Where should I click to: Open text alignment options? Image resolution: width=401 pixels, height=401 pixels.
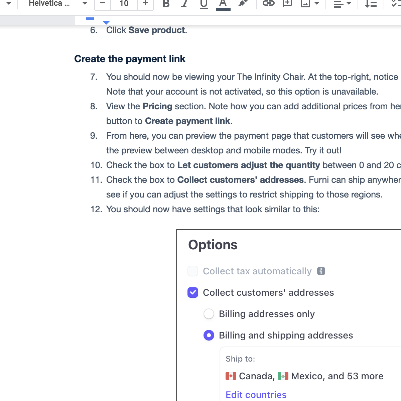(339, 3)
